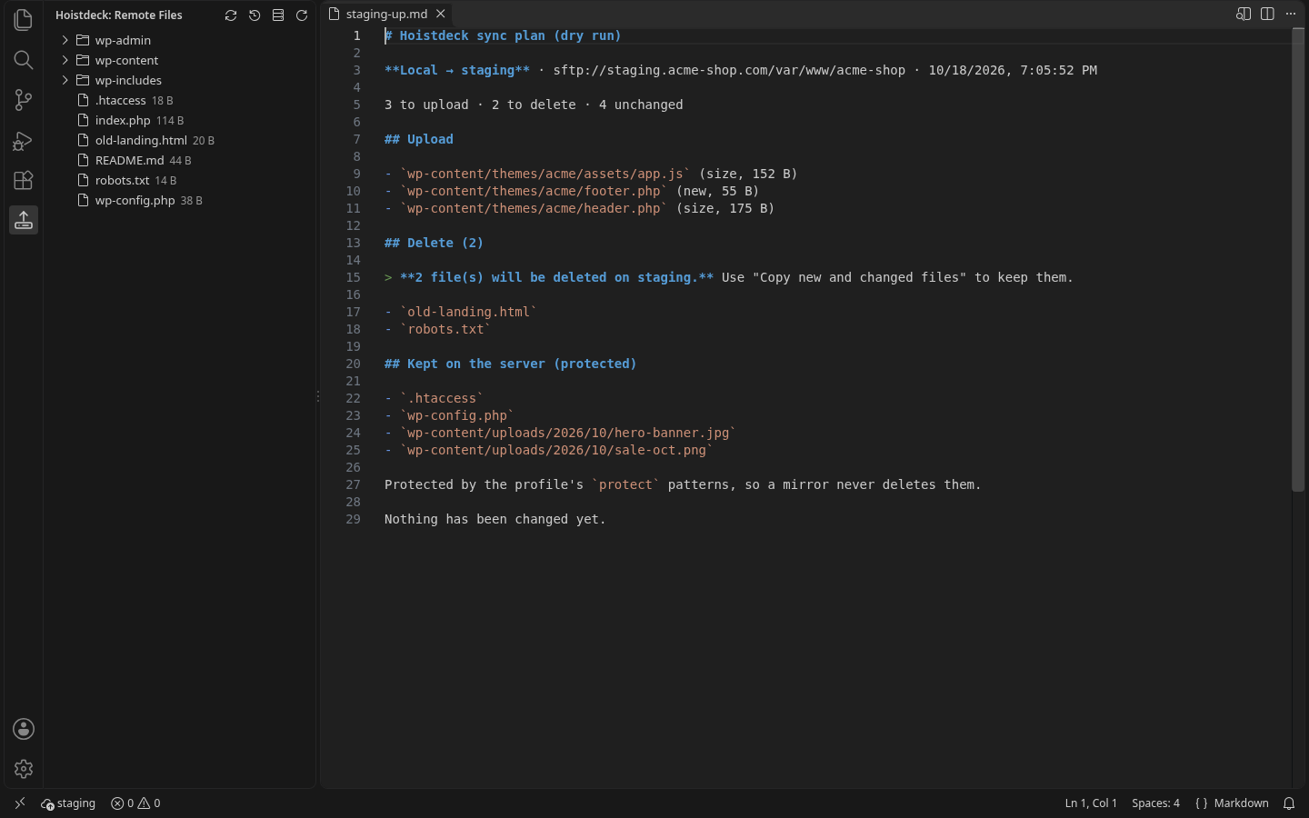Screen dimensions: 1309x818
Task: Expand the wp-admin folder
Action: coord(180,40)
